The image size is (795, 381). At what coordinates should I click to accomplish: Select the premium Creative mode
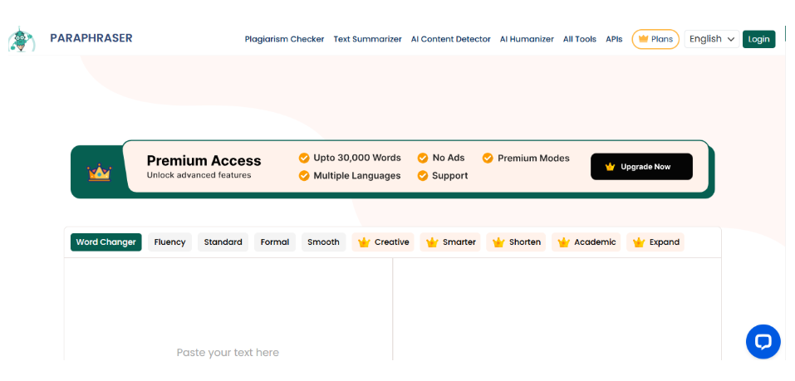pyautogui.click(x=383, y=242)
